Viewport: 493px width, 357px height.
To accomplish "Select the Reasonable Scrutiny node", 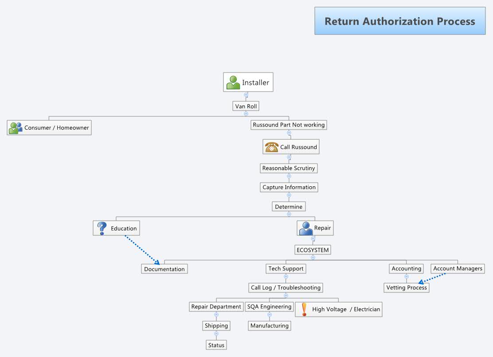I will click(x=289, y=168).
